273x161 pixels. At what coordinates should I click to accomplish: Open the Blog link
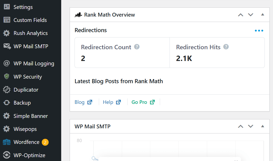click(80, 102)
